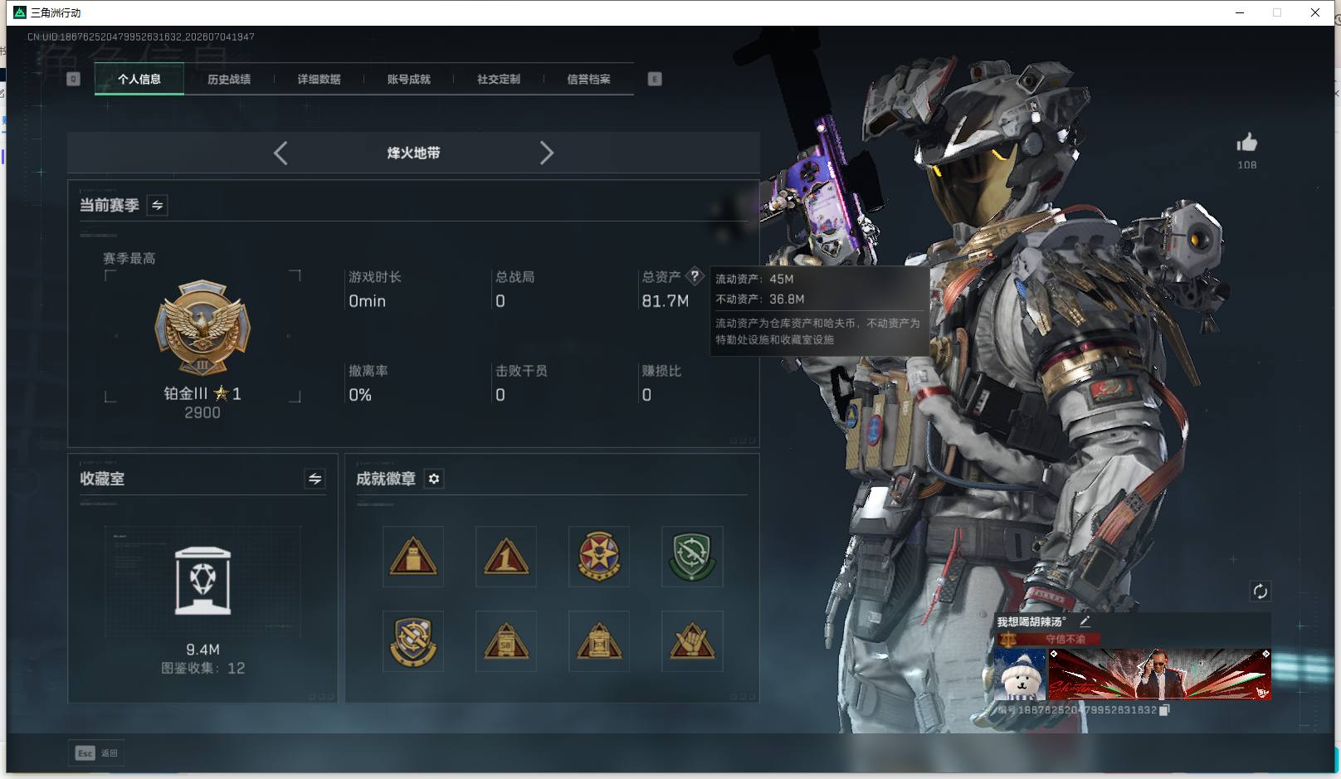This screenshot has width=1341, height=779.
Task: Toggle the 当前赛季 season switch icon
Action: pyautogui.click(x=157, y=205)
